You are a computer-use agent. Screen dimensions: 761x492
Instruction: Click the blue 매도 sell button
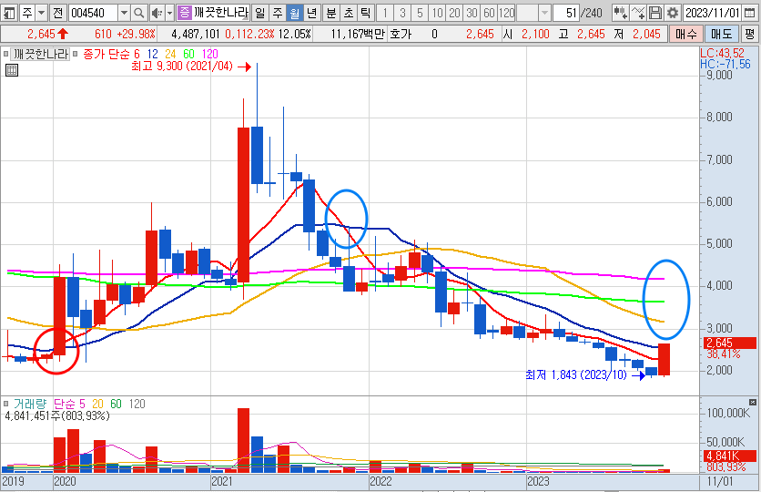[722, 34]
